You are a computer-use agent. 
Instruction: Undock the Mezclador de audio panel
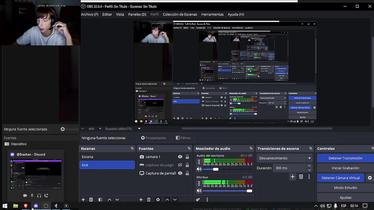(251, 148)
